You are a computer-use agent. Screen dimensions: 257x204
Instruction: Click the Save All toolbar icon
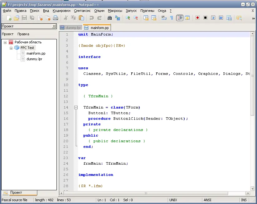pos(32,18)
